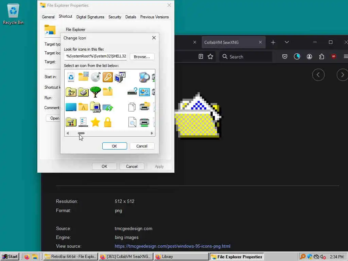Click the muted volume tray icon
The image size is (348, 261).
(x=323, y=257)
